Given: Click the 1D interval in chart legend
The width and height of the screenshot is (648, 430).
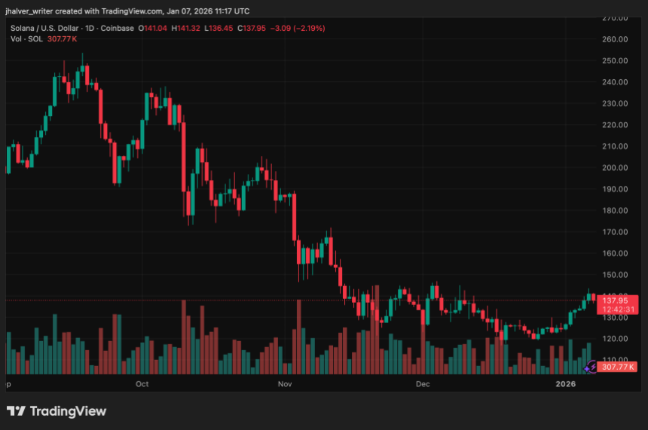Looking at the screenshot, I should pyautogui.click(x=90, y=28).
